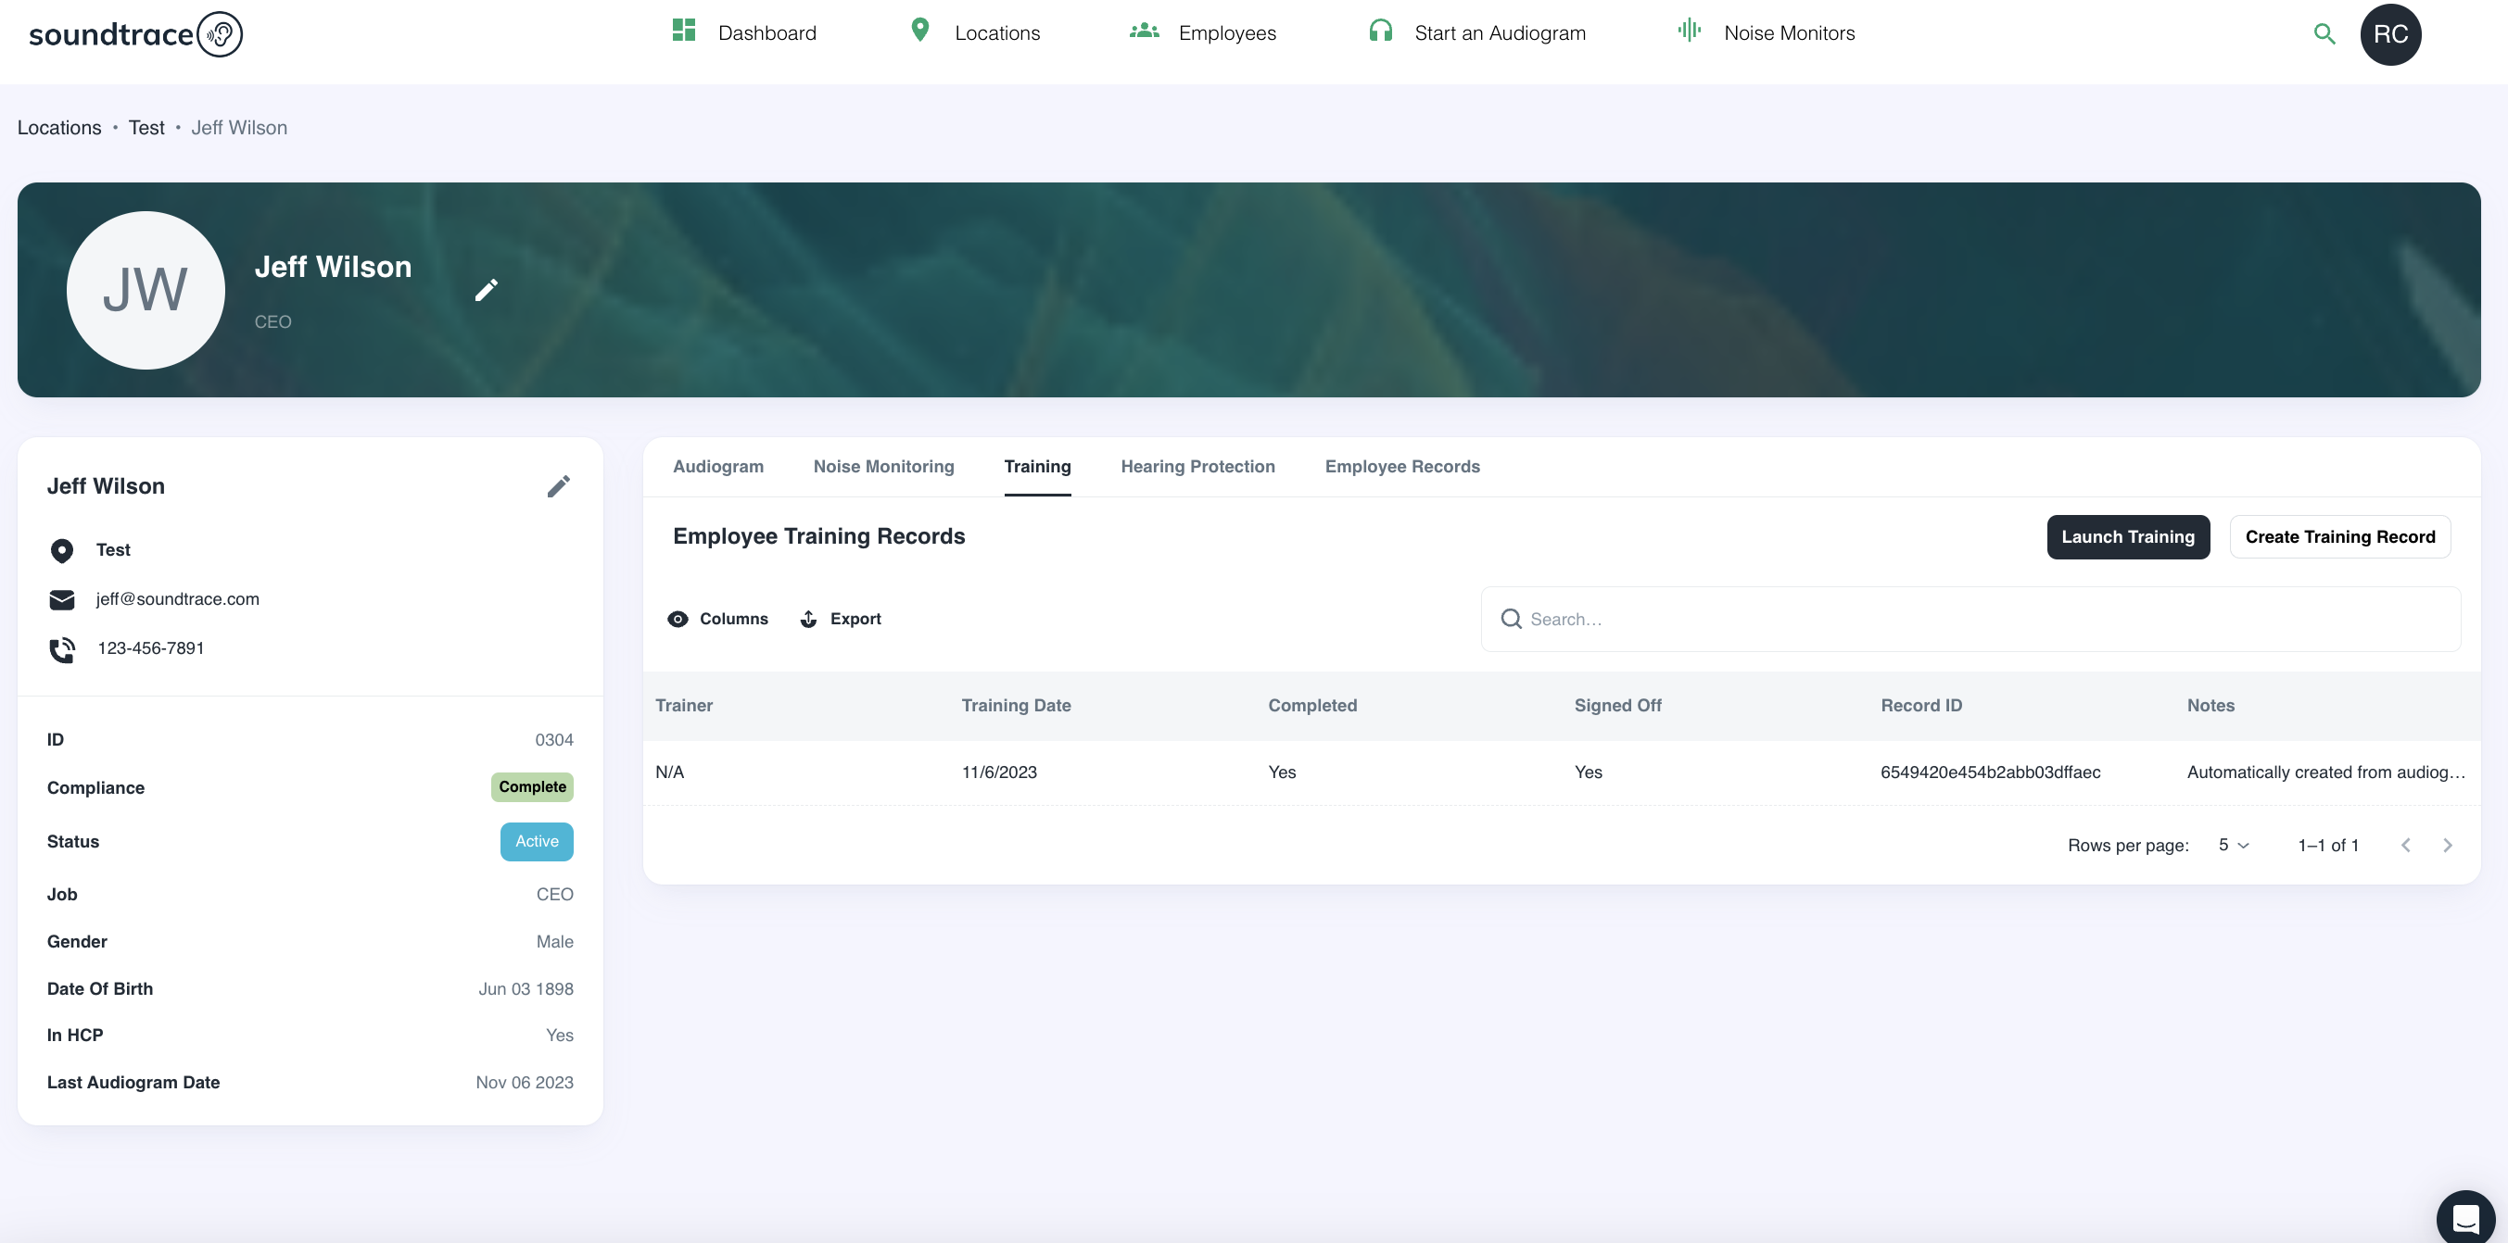
Task: Click the Active status badge
Action: [537, 841]
